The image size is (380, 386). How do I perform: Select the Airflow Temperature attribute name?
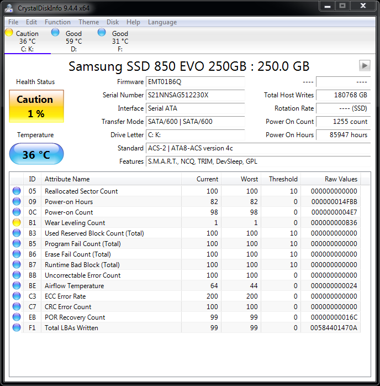click(x=74, y=286)
